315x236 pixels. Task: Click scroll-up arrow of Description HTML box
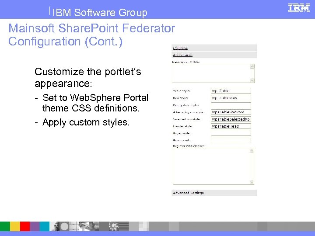(252, 66)
